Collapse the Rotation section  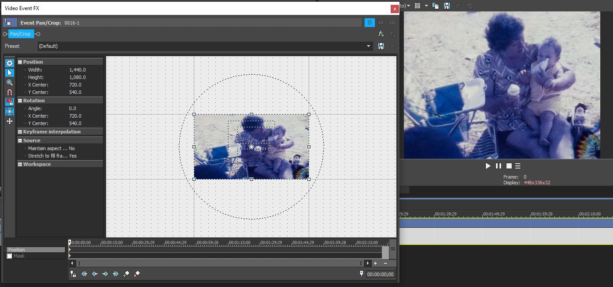pos(20,100)
